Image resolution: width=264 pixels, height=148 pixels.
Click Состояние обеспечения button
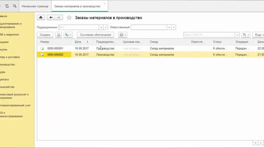[95, 35]
